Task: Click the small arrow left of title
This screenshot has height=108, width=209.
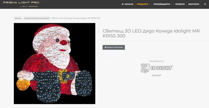Action: tap(98, 32)
